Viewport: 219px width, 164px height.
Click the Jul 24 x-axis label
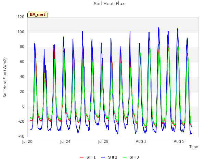[65, 141]
